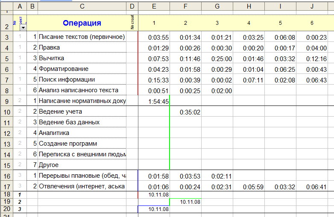The width and height of the screenshot is (334, 217).
Task: Select the Вычитка operation cell
Action: (x=82, y=58)
